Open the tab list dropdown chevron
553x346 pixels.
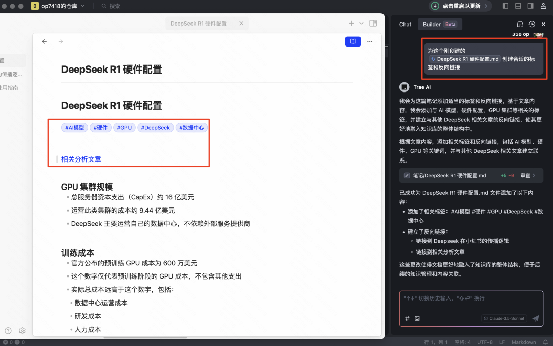click(360, 24)
